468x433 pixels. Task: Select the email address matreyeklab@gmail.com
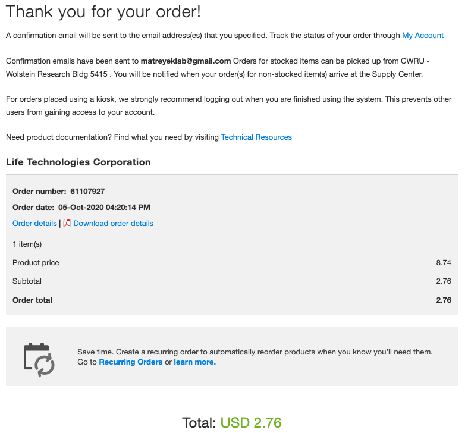pos(186,61)
